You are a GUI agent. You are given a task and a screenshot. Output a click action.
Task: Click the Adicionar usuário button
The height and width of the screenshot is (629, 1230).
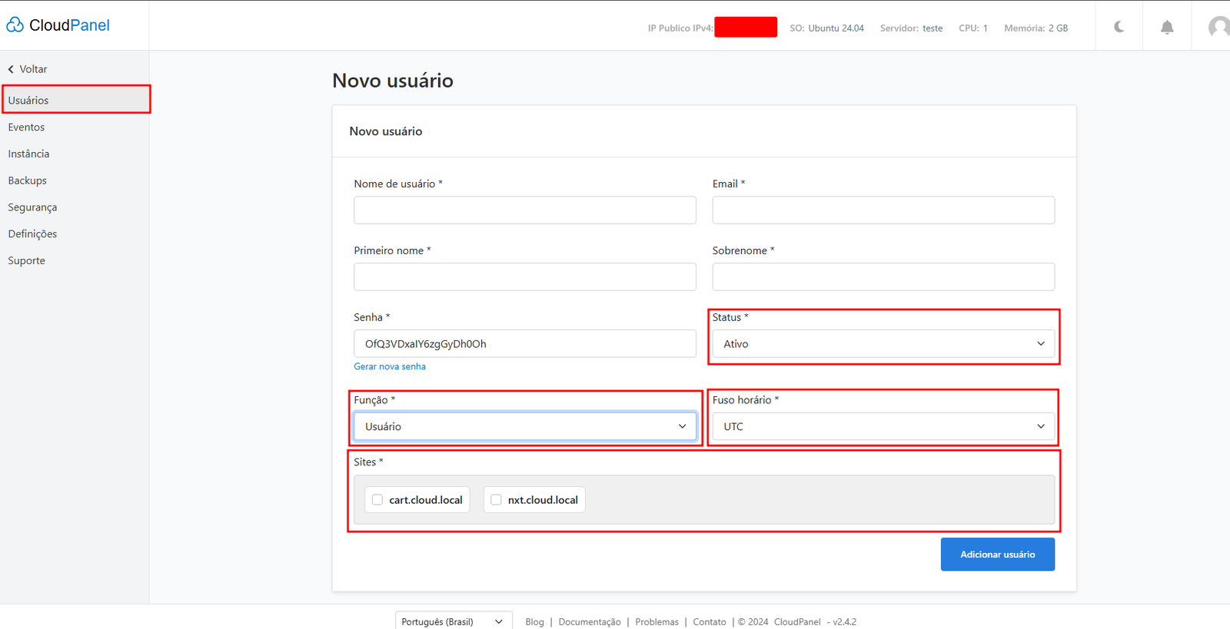pyautogui.click(x=997, y=555)
